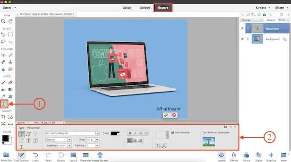
Task: Open Myriad Pro Regular font dropdown
Action: pos(97,133)
